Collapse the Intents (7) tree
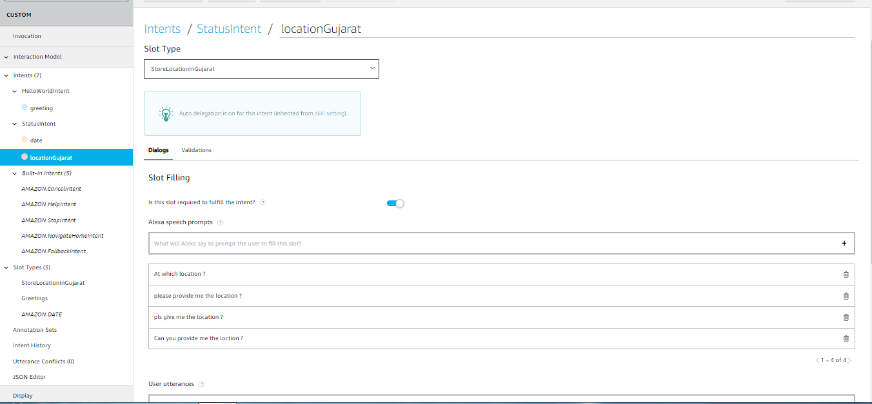Screen dimensions: 872x404 tap(6, 75)
